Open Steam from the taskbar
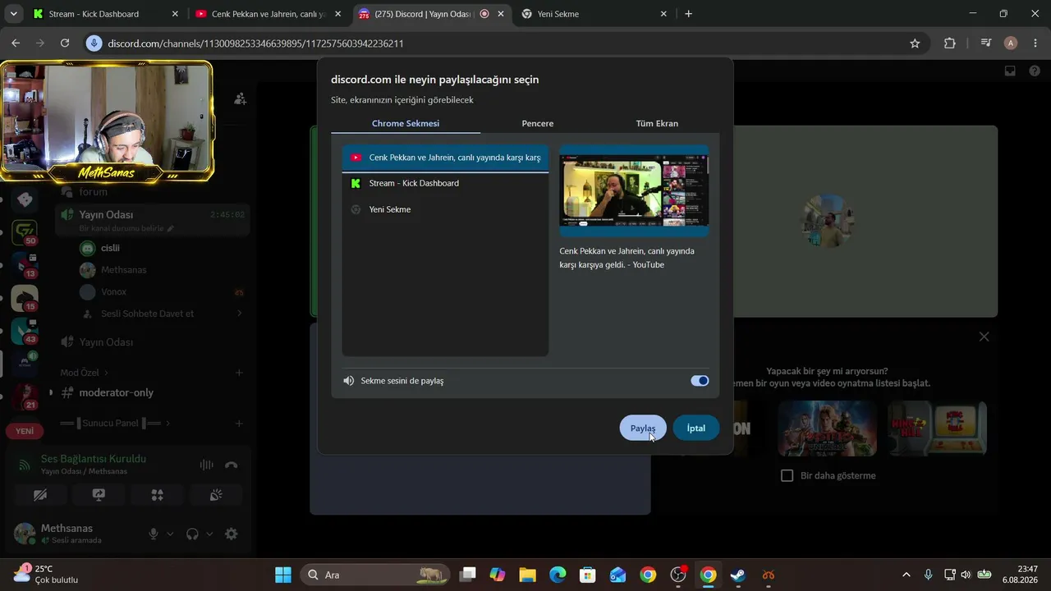 pos(738,575)
